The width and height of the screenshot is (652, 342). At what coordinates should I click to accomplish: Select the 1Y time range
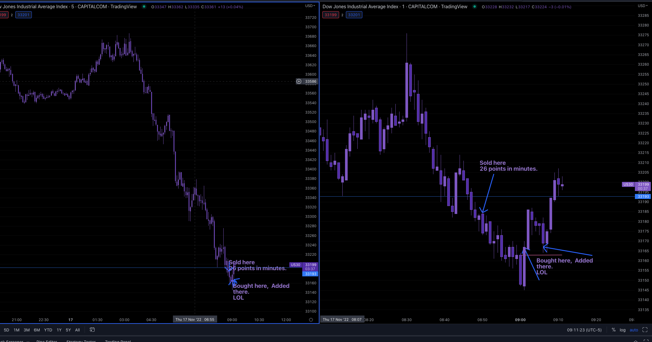pyautogui.click(x=59, y=330)
